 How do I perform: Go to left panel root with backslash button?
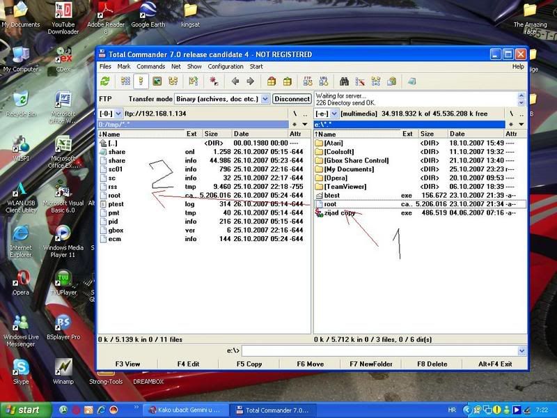pos(295,114)
